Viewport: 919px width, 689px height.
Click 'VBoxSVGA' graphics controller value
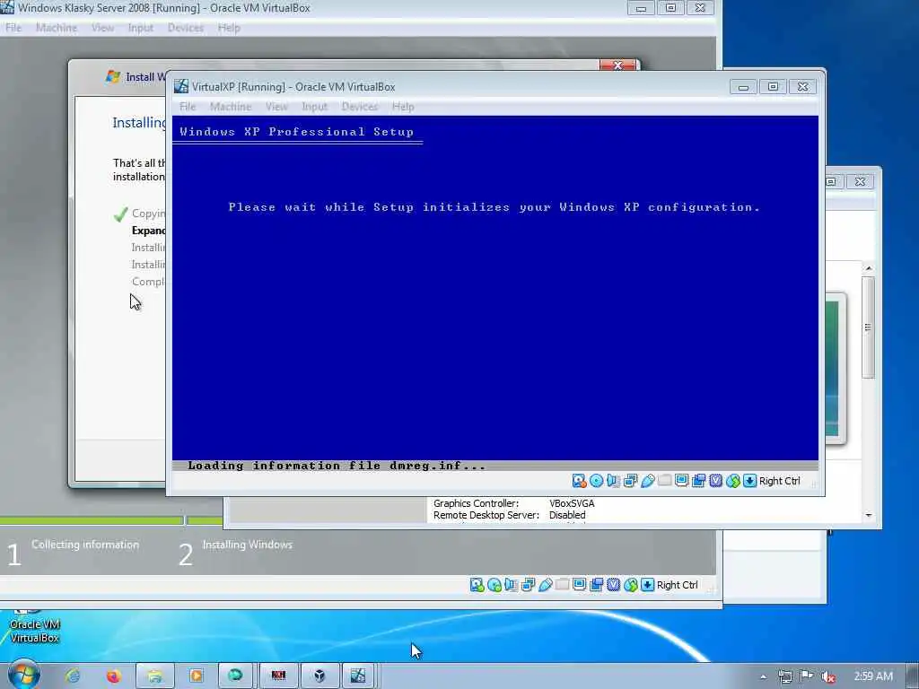(572, 503)
